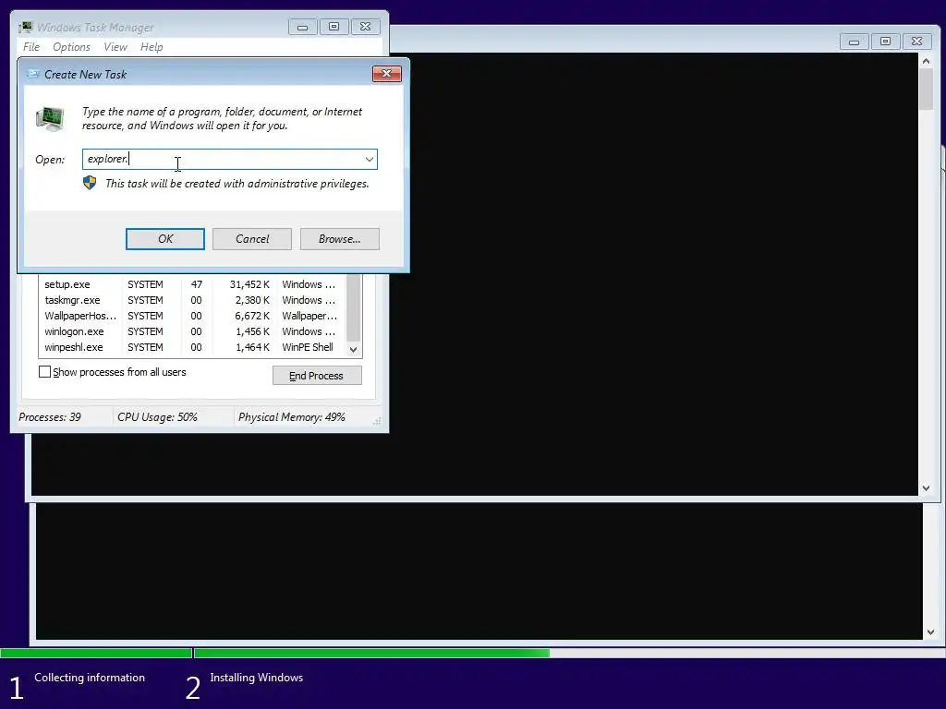Open the Help menu in Task Manager
The image size is (946, 709).
pyautogui.click(x=152, y=47)
